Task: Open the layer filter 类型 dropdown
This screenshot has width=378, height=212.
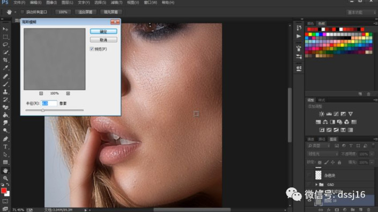Action: 318,145
